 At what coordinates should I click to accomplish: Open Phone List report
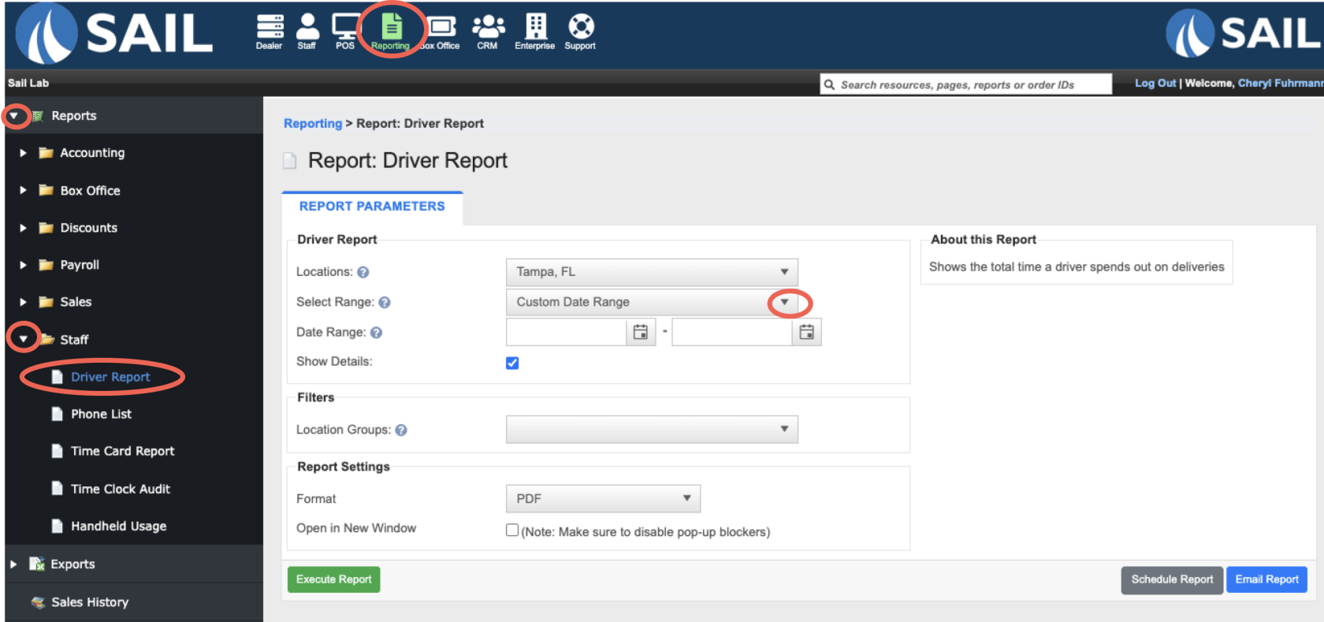click(x=101, y=414)
